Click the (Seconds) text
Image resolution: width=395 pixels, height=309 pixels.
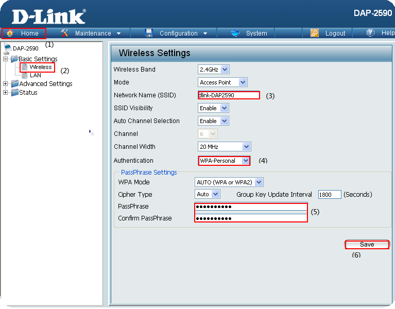358,195
